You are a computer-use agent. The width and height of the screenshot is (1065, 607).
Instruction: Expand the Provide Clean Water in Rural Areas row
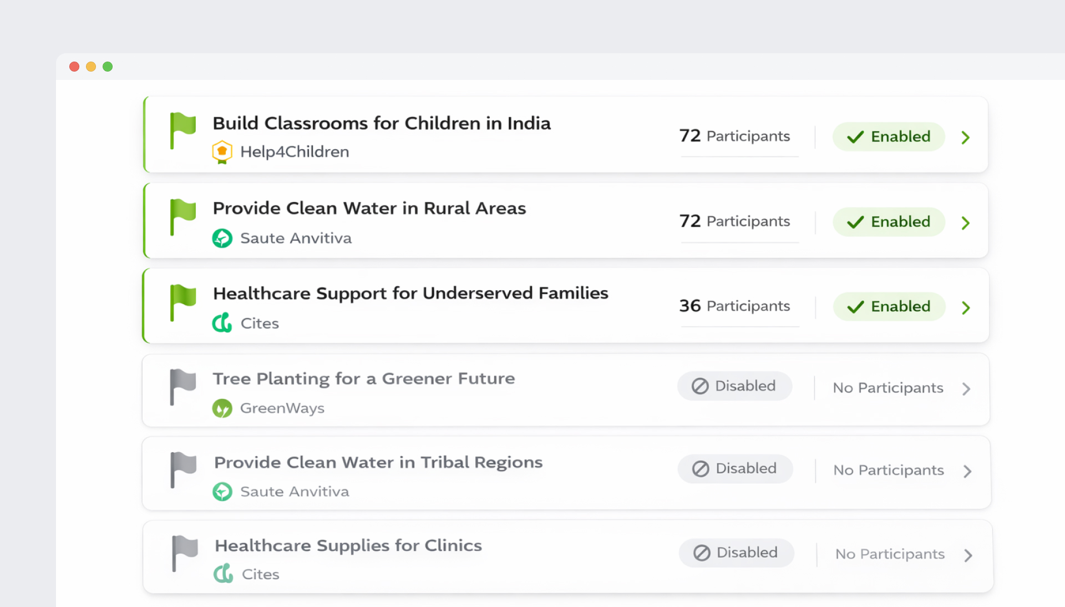[966, 223]
